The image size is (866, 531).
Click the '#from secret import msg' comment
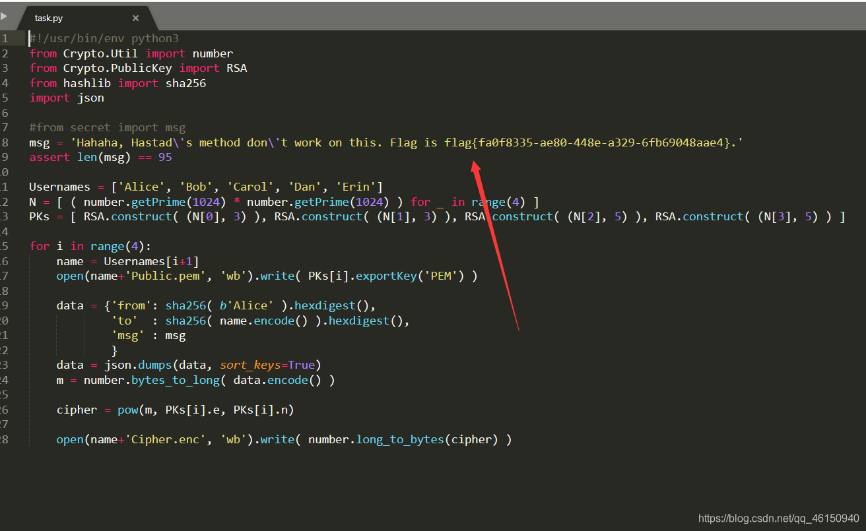click(107, 127)
